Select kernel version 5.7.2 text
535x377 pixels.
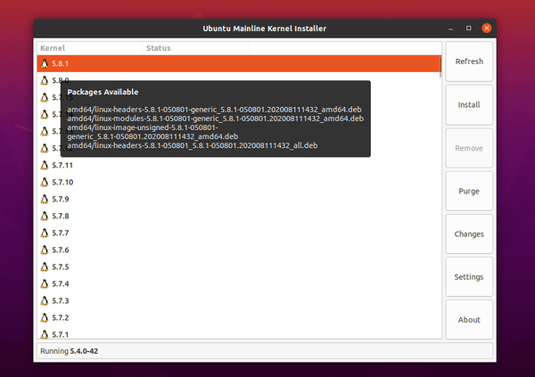[x=61, y=317]
